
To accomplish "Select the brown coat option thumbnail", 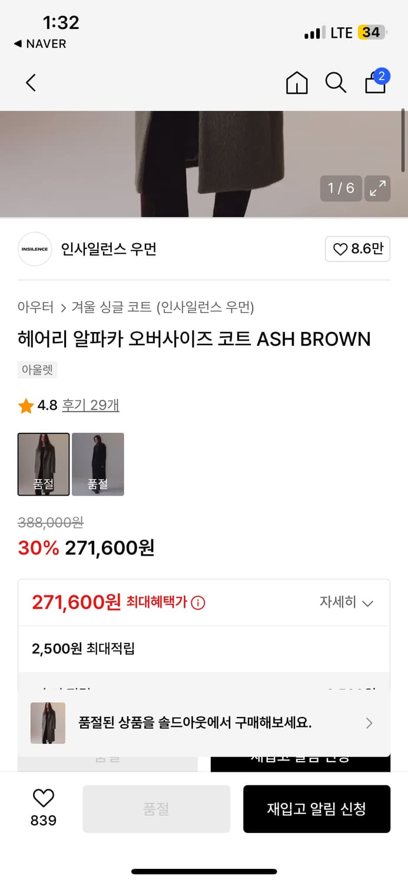I will (x=43, y=464).
